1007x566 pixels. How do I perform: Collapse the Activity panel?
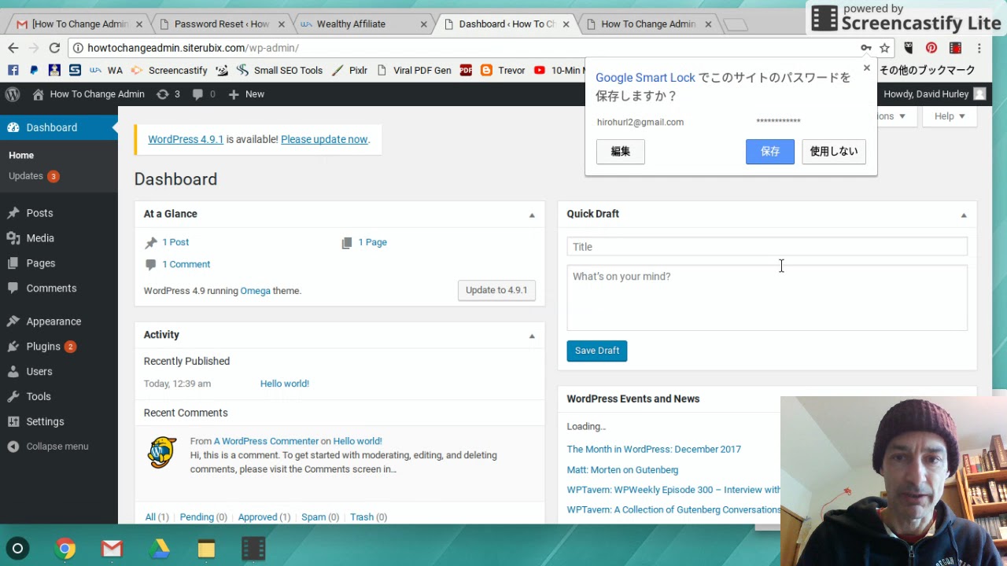point(532,336)
